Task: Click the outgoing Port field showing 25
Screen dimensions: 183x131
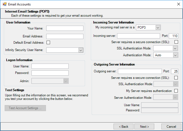Action: pos(175,72)
